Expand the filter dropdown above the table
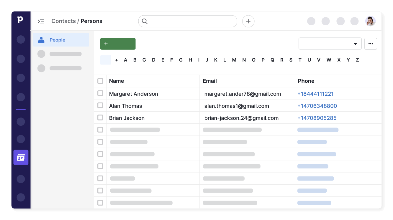 [x=330, y=43]
